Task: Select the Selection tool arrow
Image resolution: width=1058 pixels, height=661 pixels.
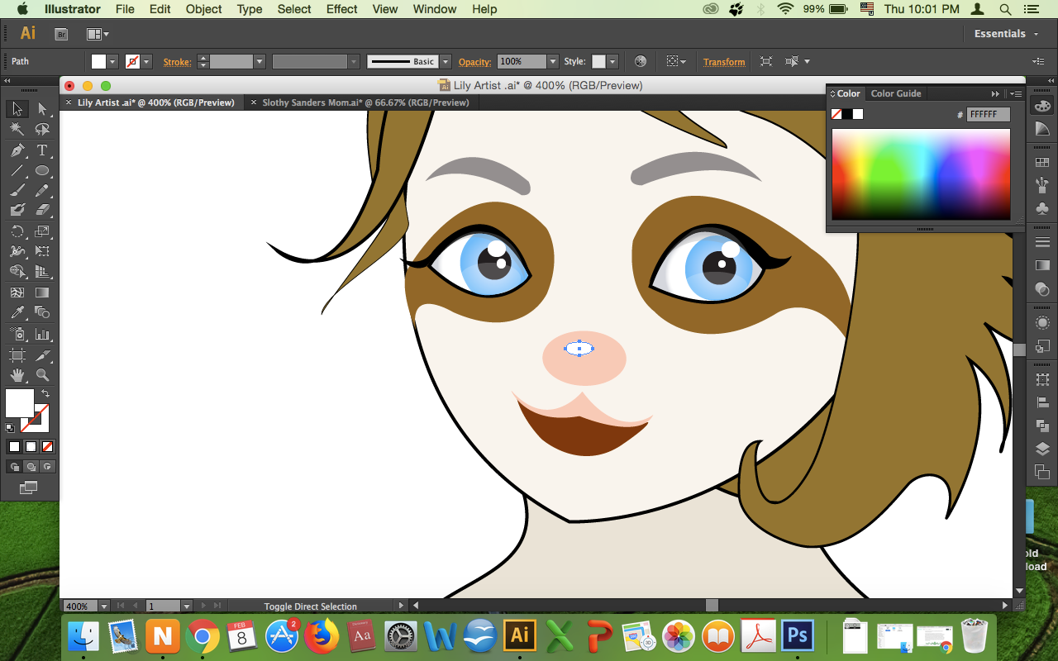Action: 17,109
